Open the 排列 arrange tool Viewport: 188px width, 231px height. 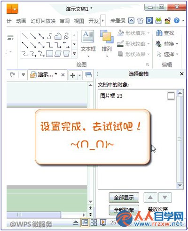click(107, 43)
